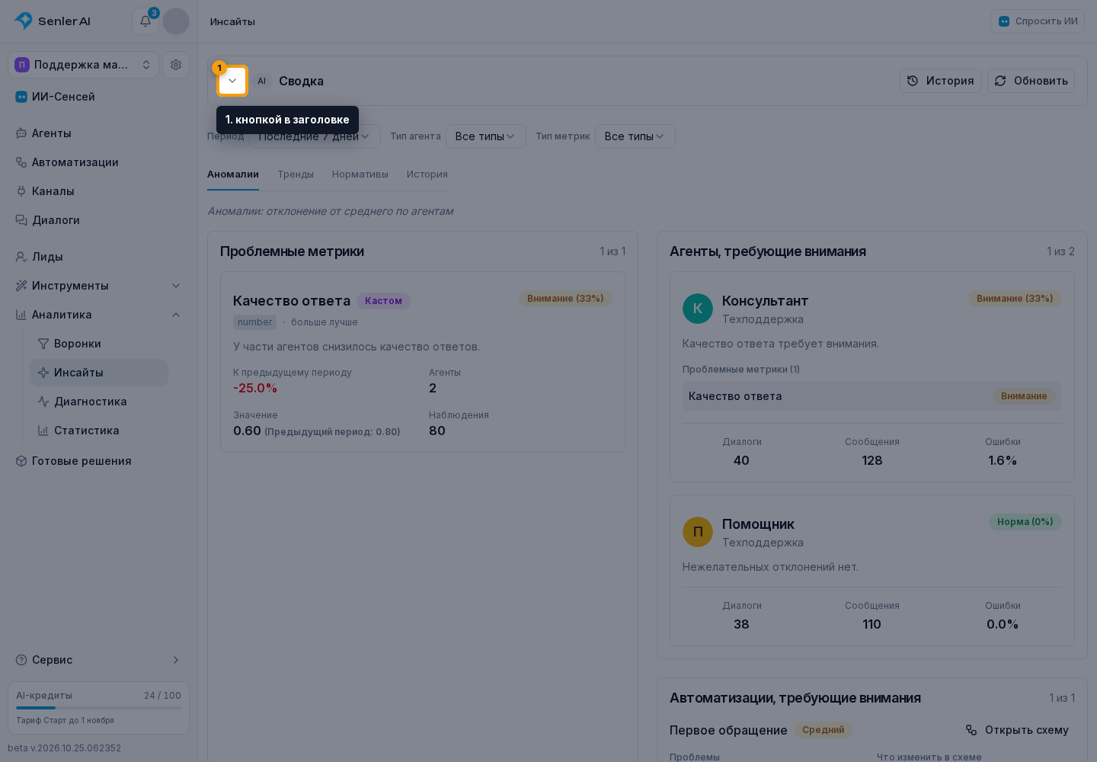Open the user avatar menu

click(176, 21)
